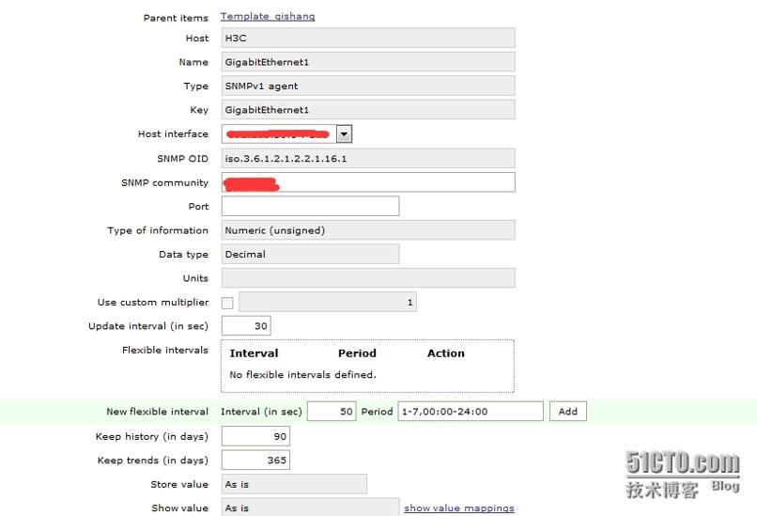The image size is (757, 516).
Task: Click the Type of information field
Action: (x=368, y=230)
